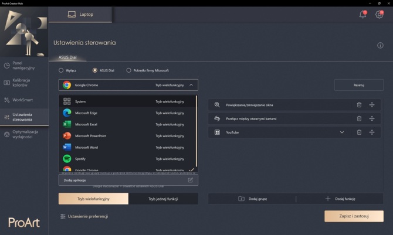Select the Wyłącz radio button
The width and height of the screenshot is (393, 235).
(x=61, y=70)
